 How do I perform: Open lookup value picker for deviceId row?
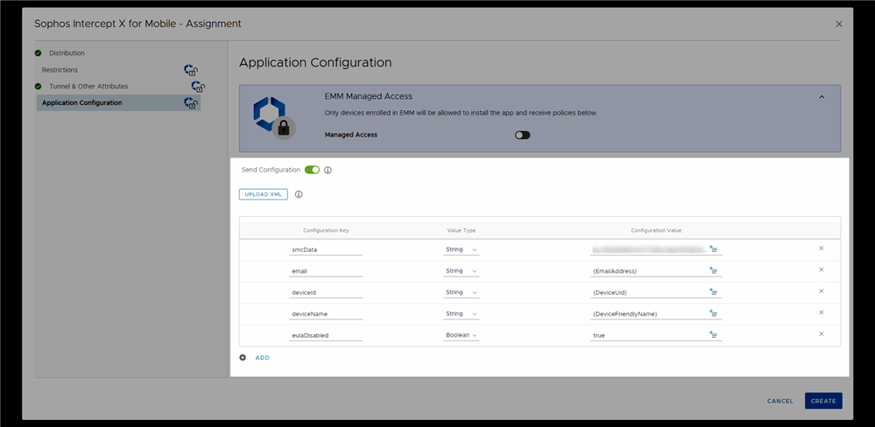(x=713, y=291)
